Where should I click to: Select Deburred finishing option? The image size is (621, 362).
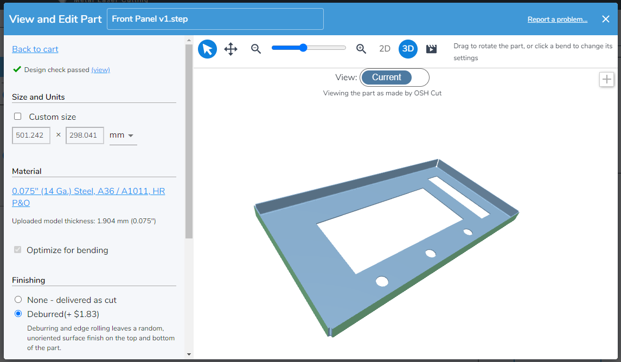click(x=18, y=314)
